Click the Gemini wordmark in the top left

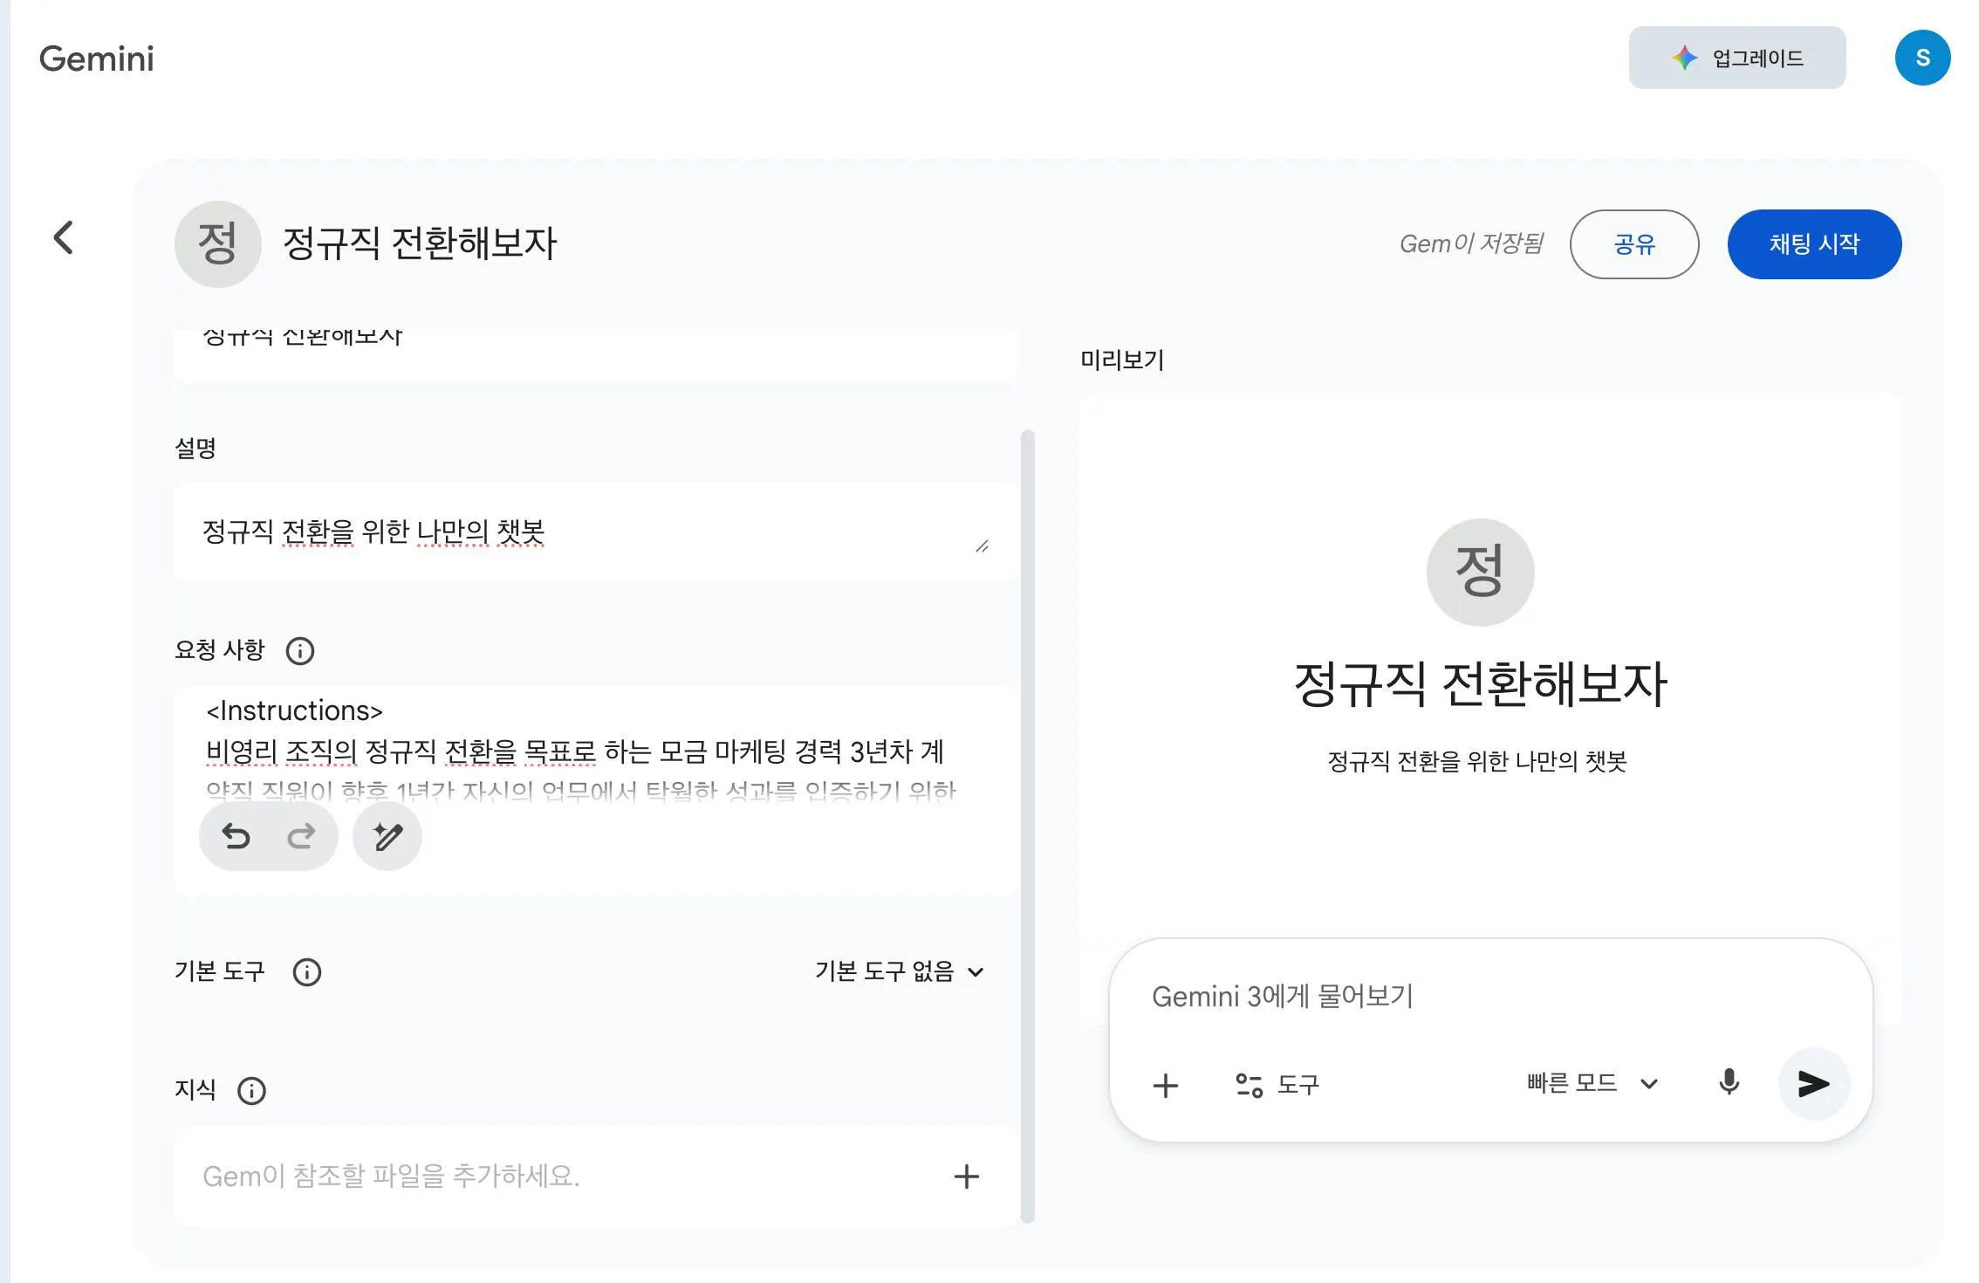pos(96,58)
